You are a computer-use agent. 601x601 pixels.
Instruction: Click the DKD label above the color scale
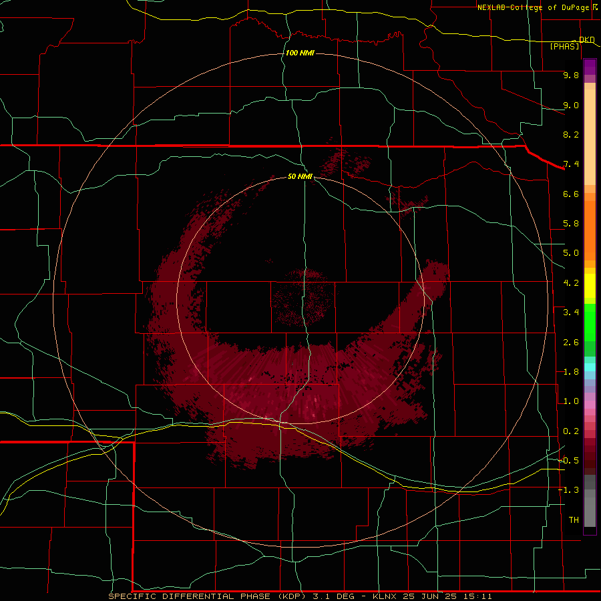587,39
